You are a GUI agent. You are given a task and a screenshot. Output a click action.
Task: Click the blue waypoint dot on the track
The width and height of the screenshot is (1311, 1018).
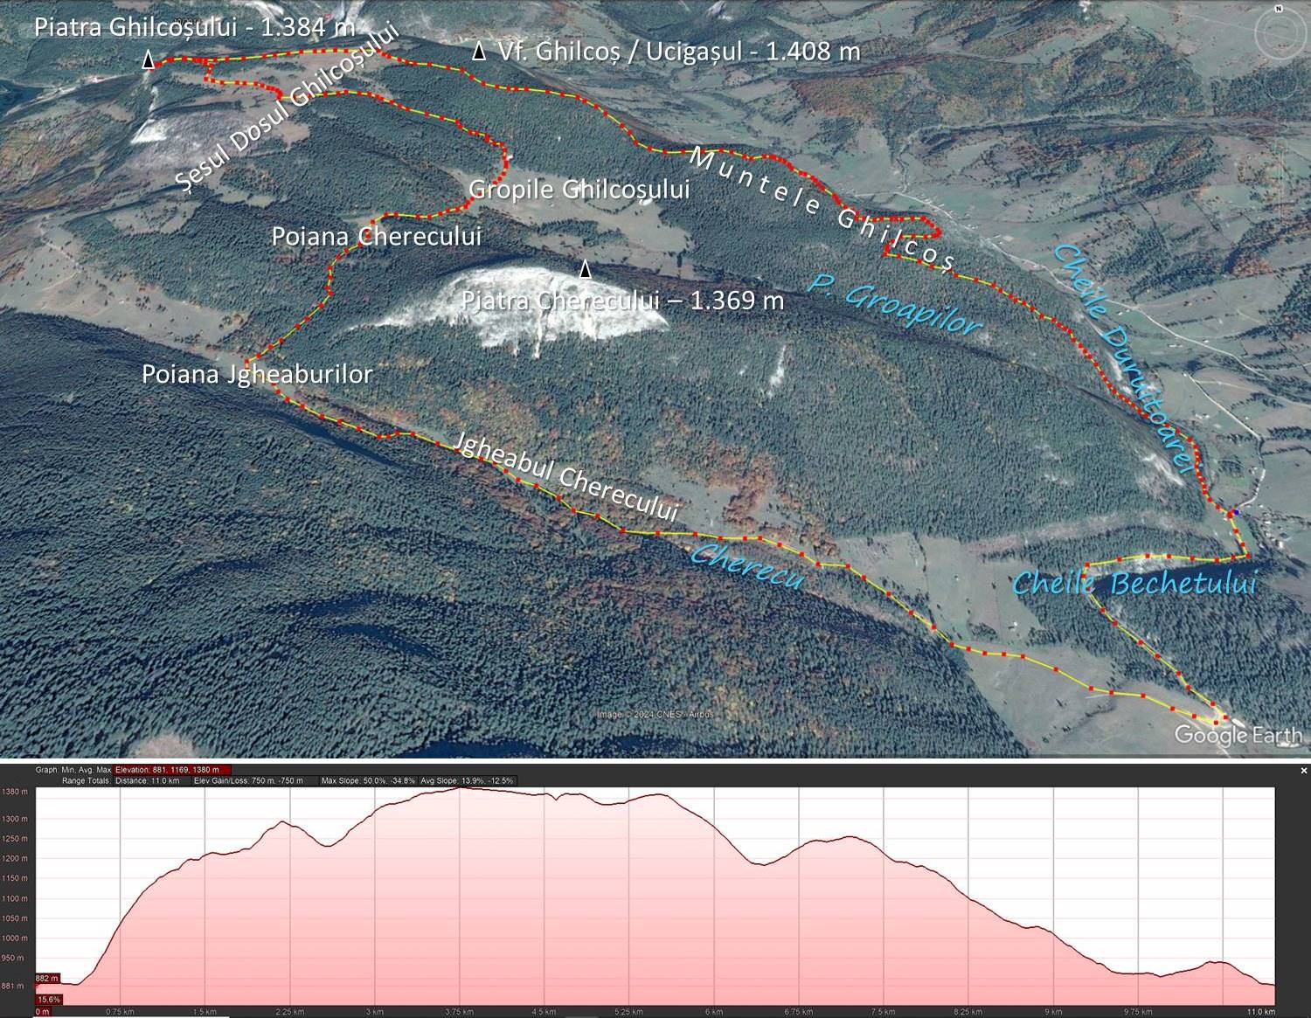[1236, 512]
